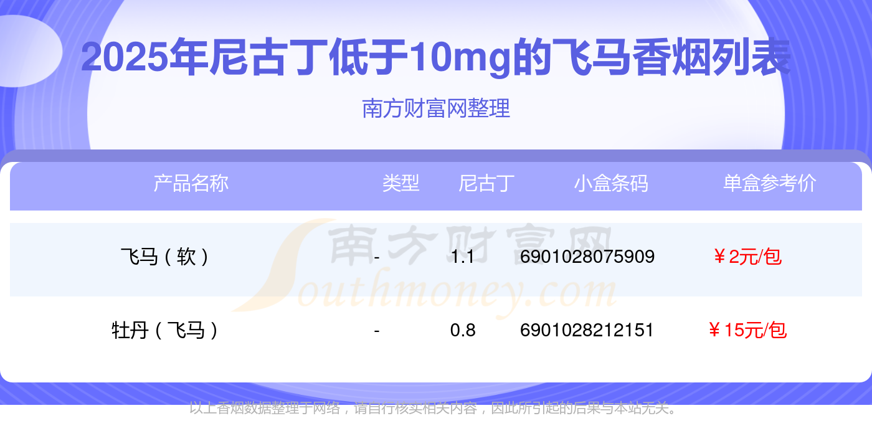The image size is (872, 436).
Task: Click product name 飞马（软）
Action: pos(164,257)
